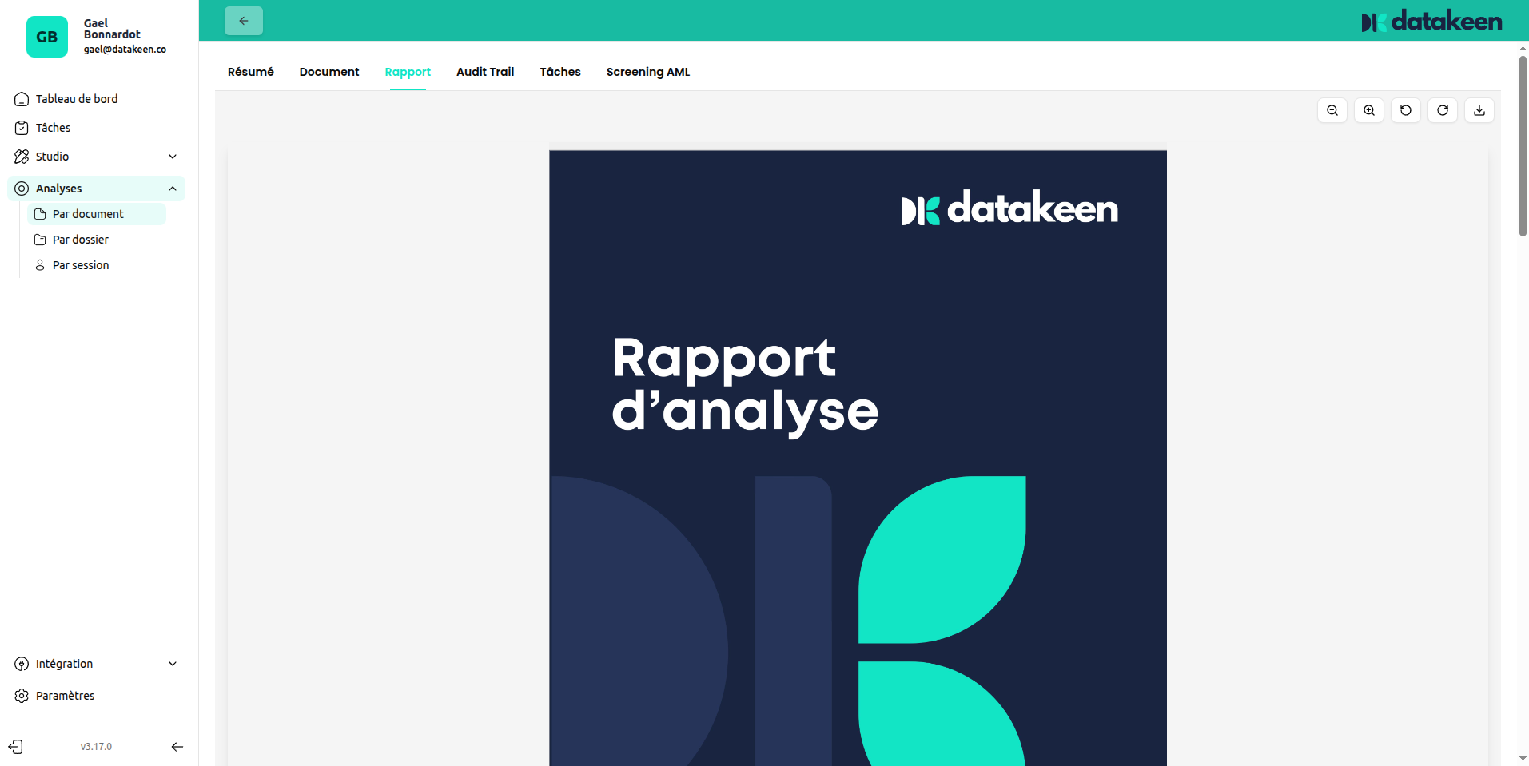Click the logout icon at bottom left

coord(16,747)
